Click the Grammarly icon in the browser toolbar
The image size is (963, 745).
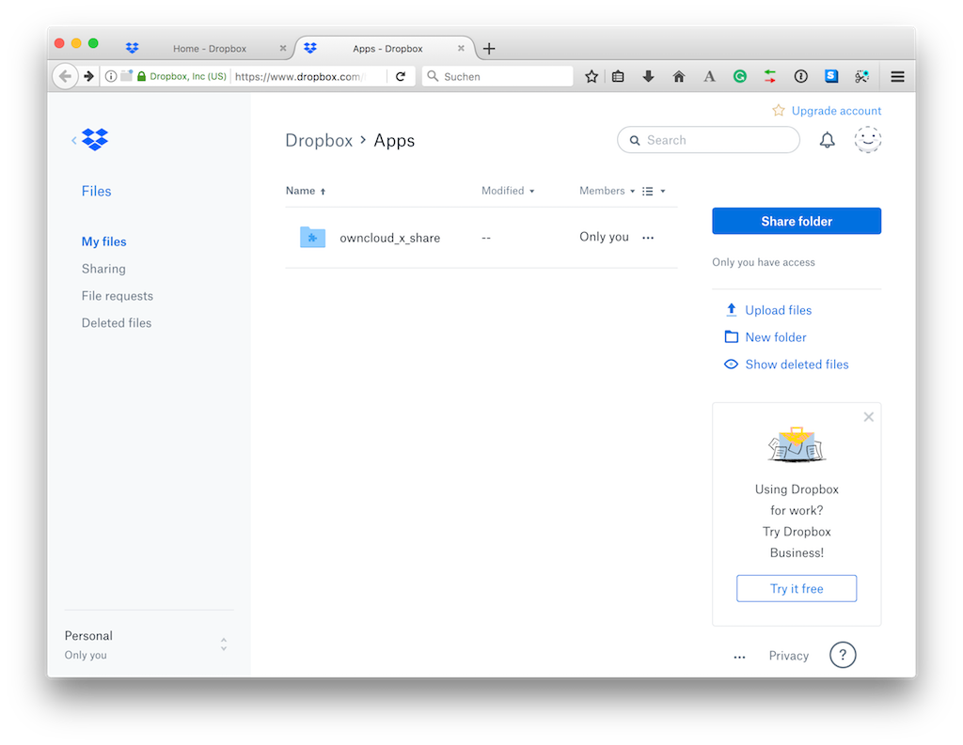click(739, 76)
